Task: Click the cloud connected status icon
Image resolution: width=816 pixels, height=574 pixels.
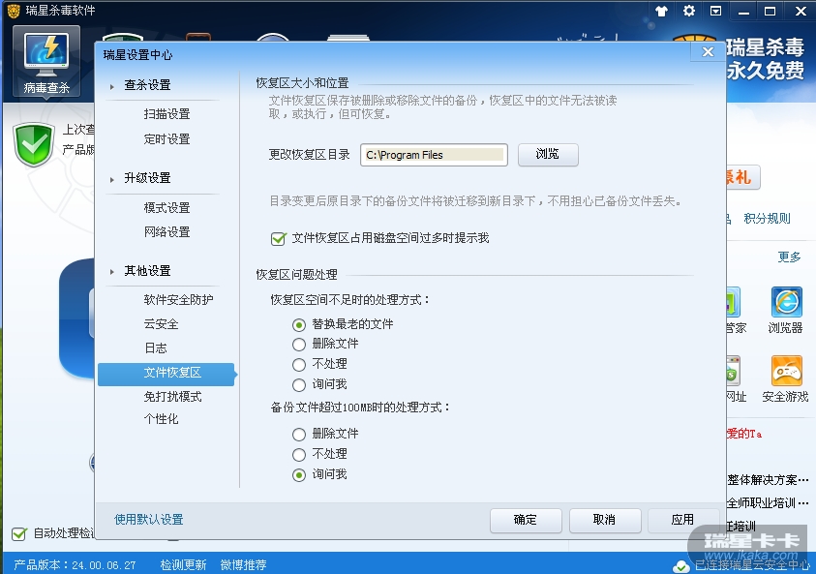Action: coord(680,565)
